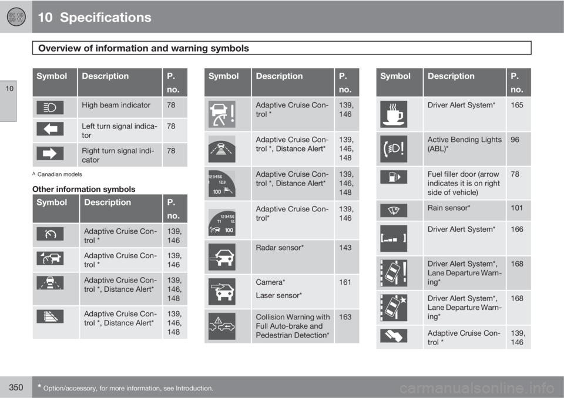The image size is (564, 398).
Task: Click the 'Other information symbols' heading
Action: point(84,189)
